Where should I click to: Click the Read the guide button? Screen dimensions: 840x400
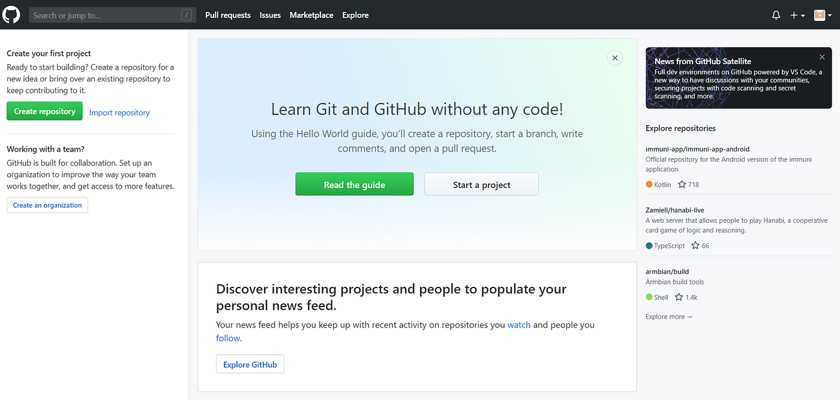click(x=354, y=184)
